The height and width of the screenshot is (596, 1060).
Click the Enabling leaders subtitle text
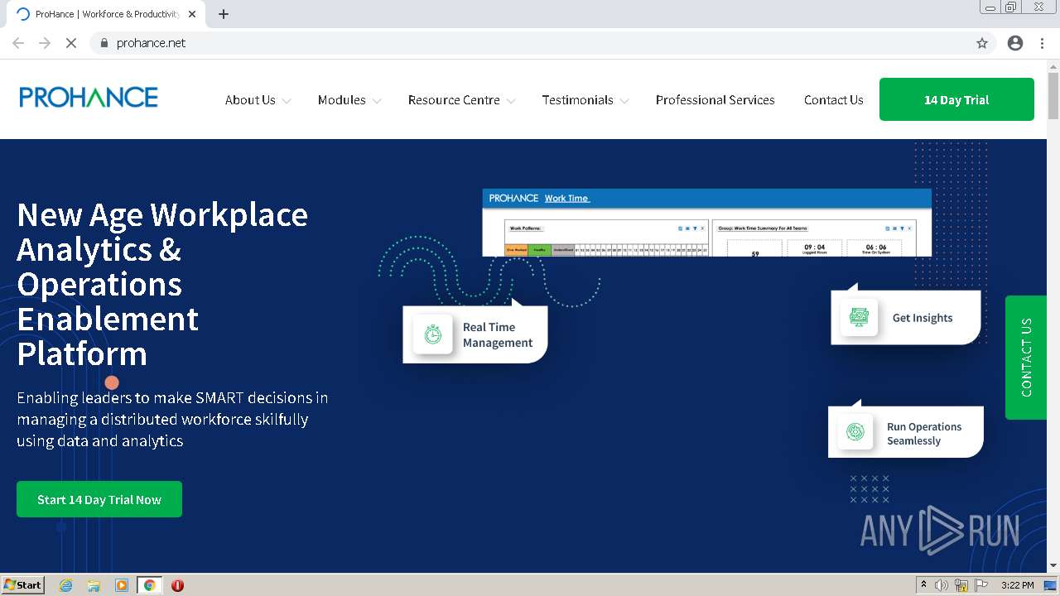pos(172,419)
